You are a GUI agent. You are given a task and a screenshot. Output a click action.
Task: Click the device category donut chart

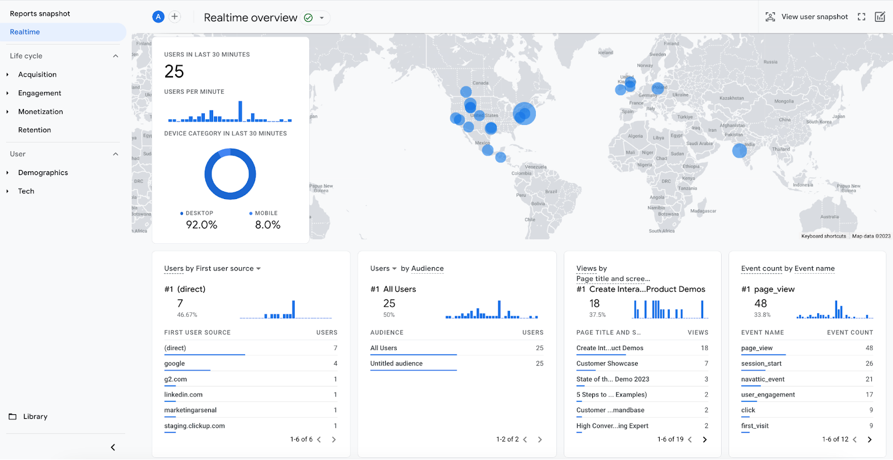point(230,174)
